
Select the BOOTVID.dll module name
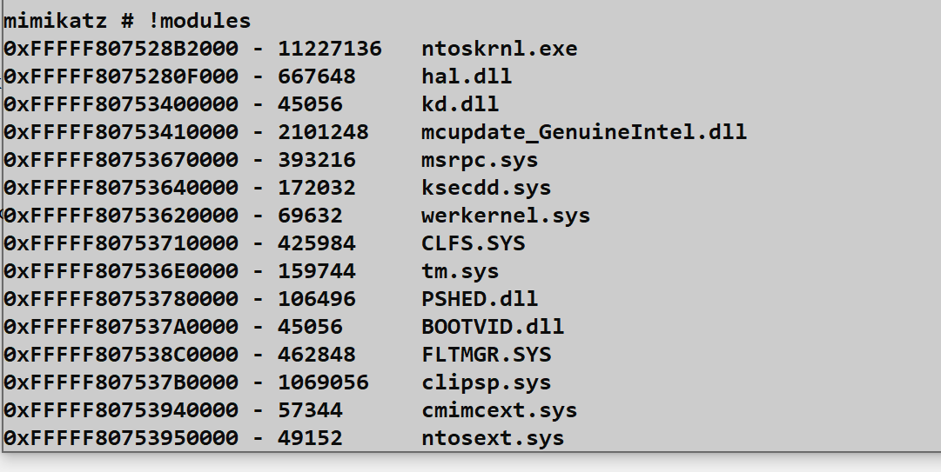point(493,327)
